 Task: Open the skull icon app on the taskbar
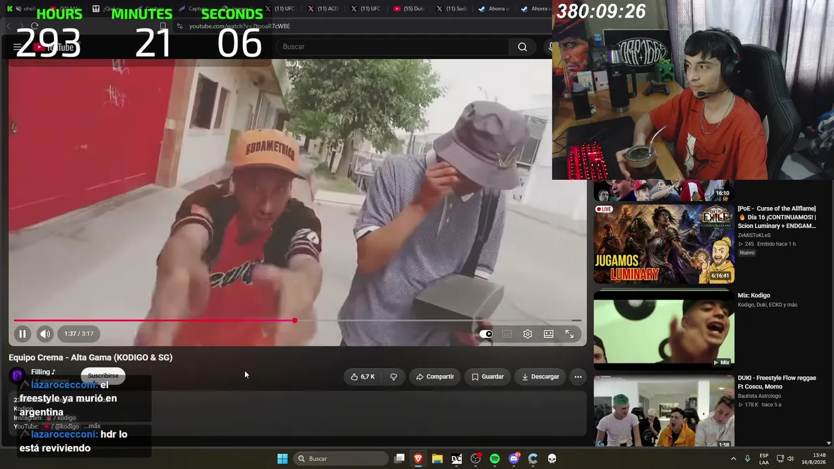pyautogui.click(x=552, y=459)
